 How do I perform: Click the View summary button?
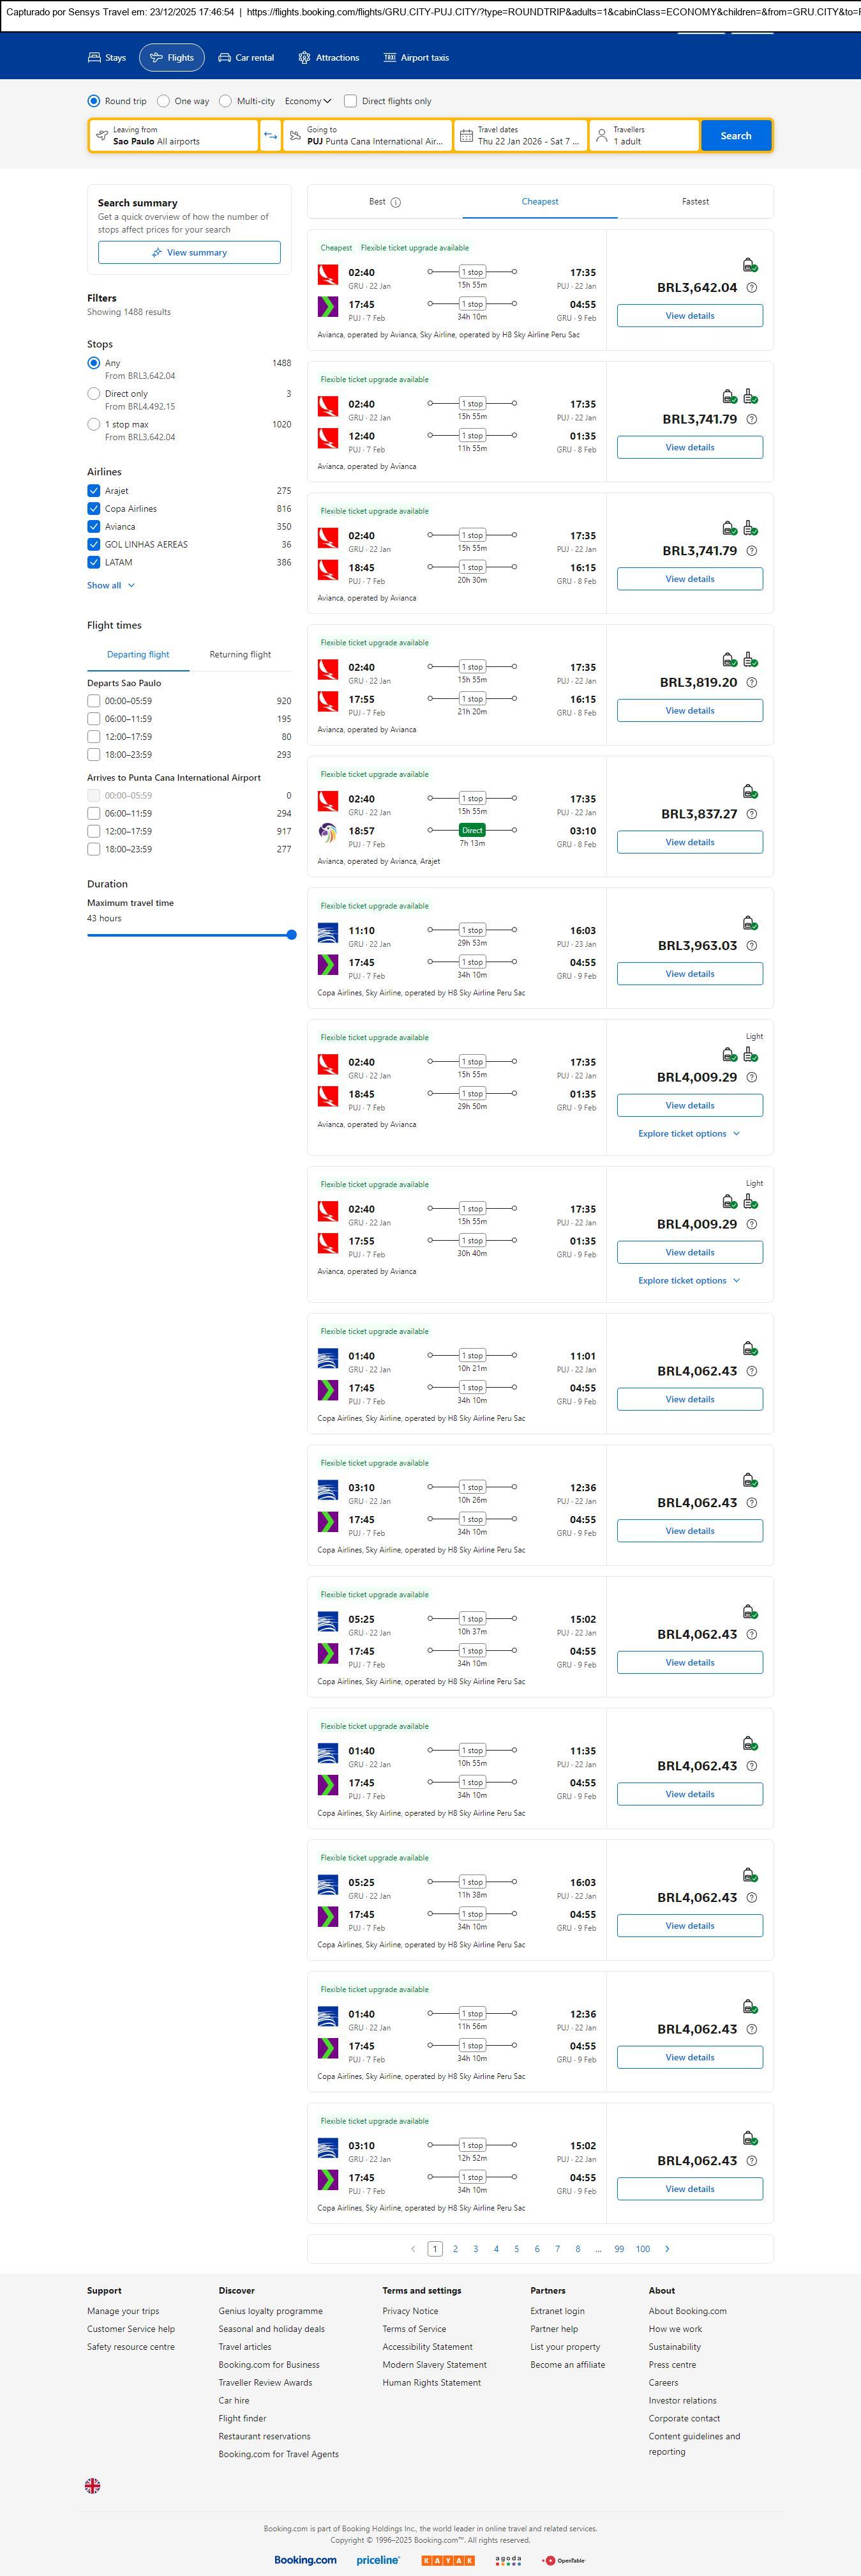point(189,253)
